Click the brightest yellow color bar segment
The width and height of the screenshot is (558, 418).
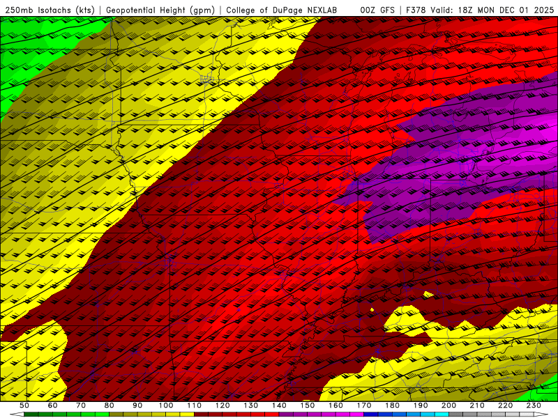point(187,414)
